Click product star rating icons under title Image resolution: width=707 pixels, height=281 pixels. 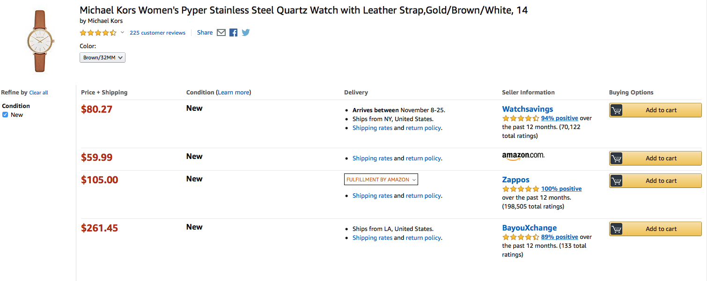click(x=98, y=33)
